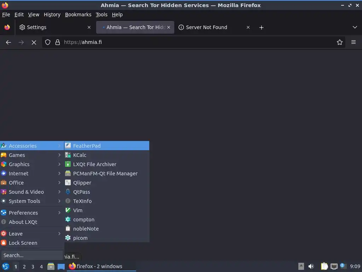The height and width of the screenshot is (272, 362).
Task: Open the Tools menu
Action: (101, 15)
